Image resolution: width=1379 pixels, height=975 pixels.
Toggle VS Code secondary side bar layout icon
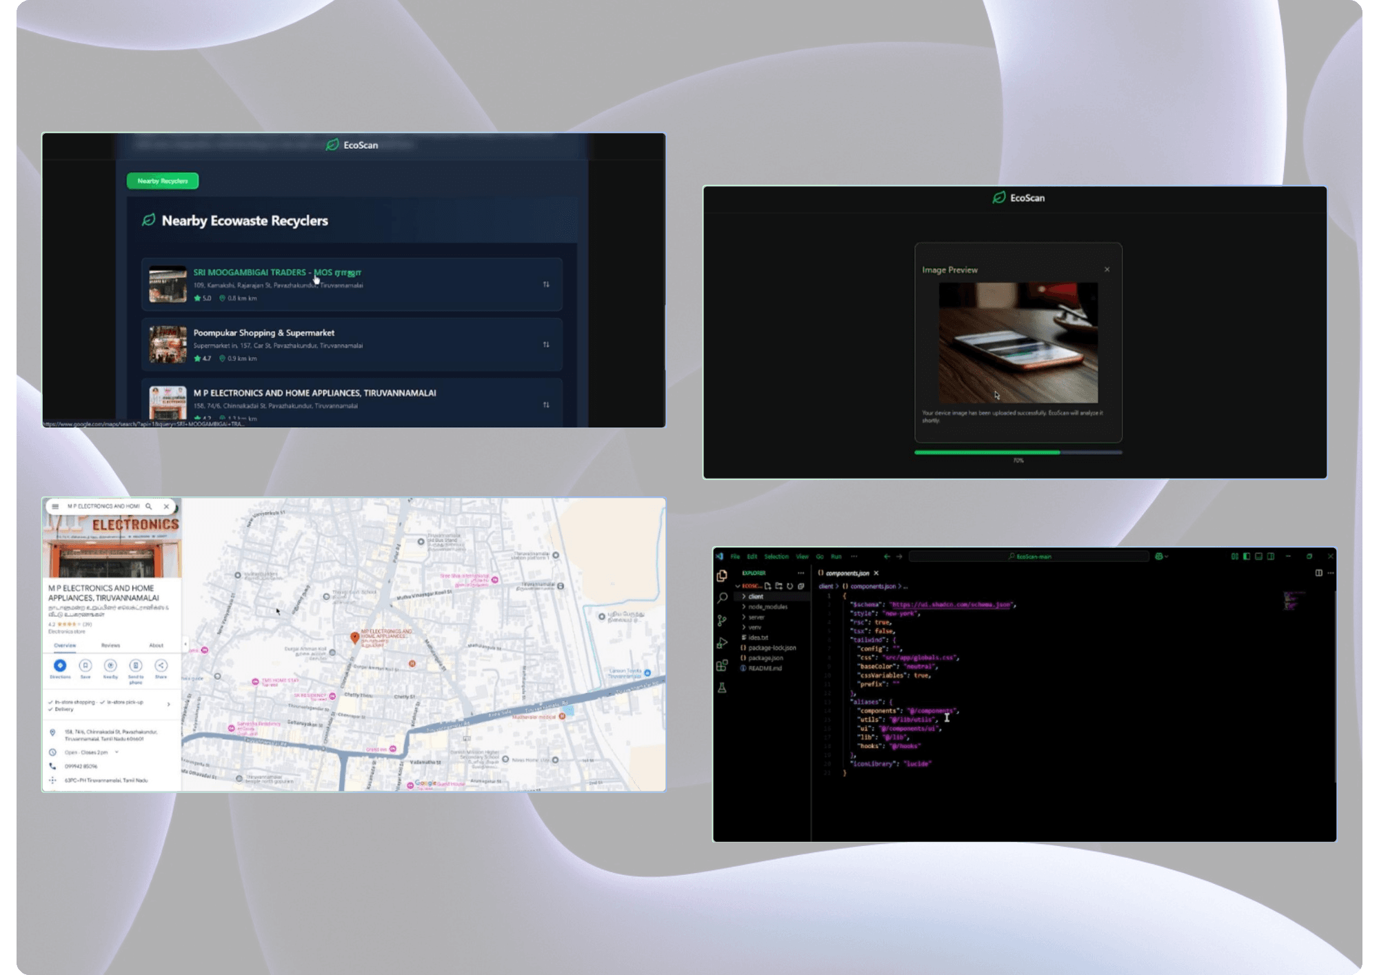1271,556
